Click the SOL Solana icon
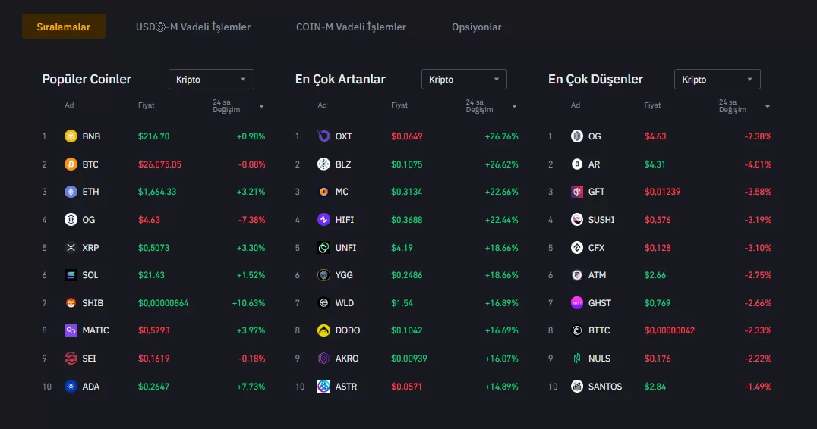Image resolution: width=817 pixels, height=429 pixels. point(71,275)
